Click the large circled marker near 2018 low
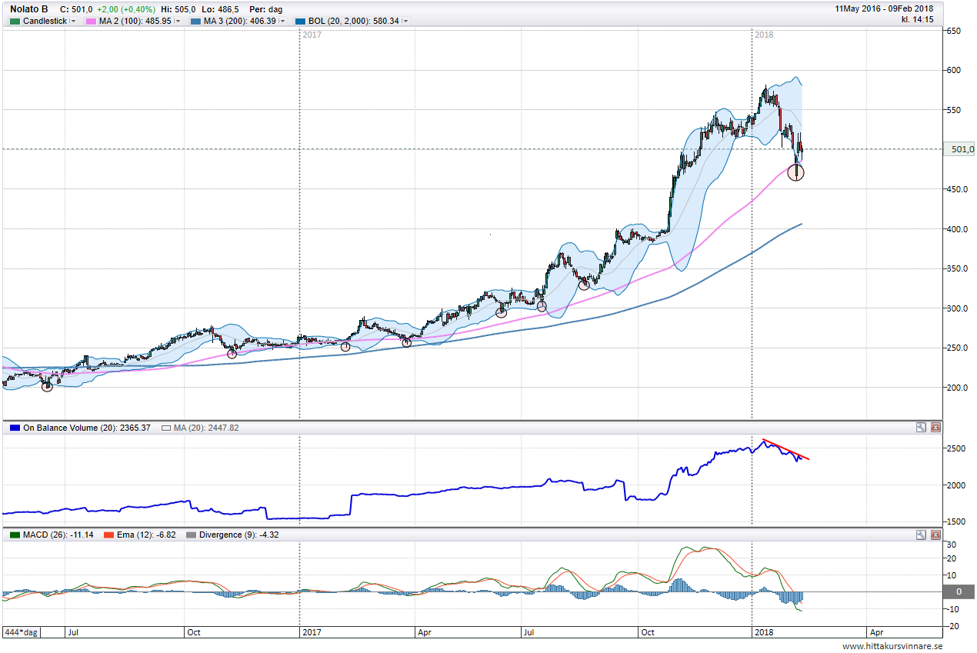This screenshot has width=977, height=653. pos(796,172)
